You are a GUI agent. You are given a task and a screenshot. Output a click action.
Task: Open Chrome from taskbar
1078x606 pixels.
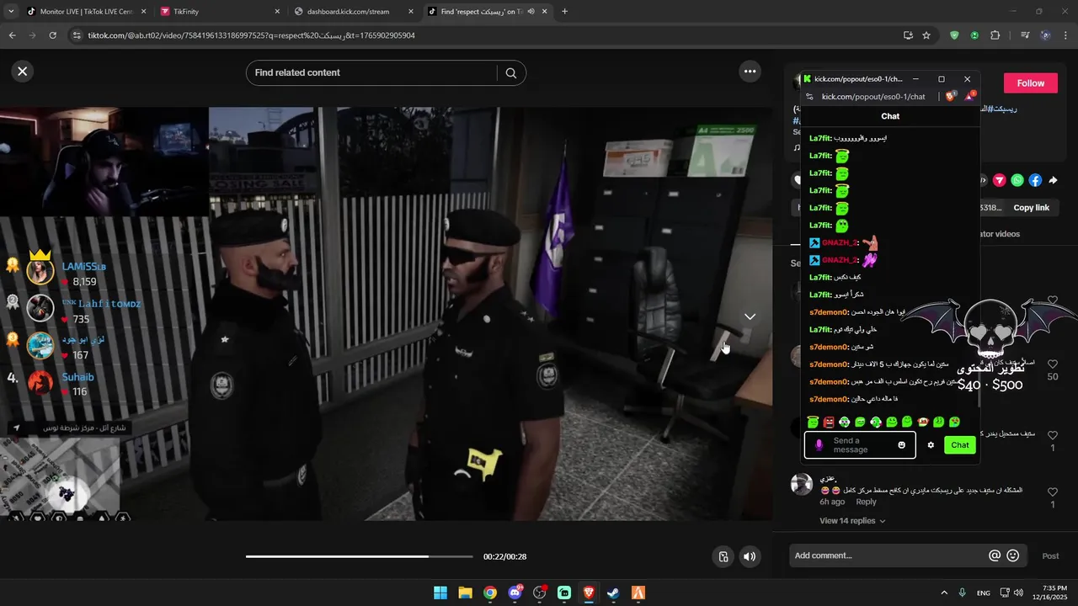pyautogui.click(x=490, y=593)
